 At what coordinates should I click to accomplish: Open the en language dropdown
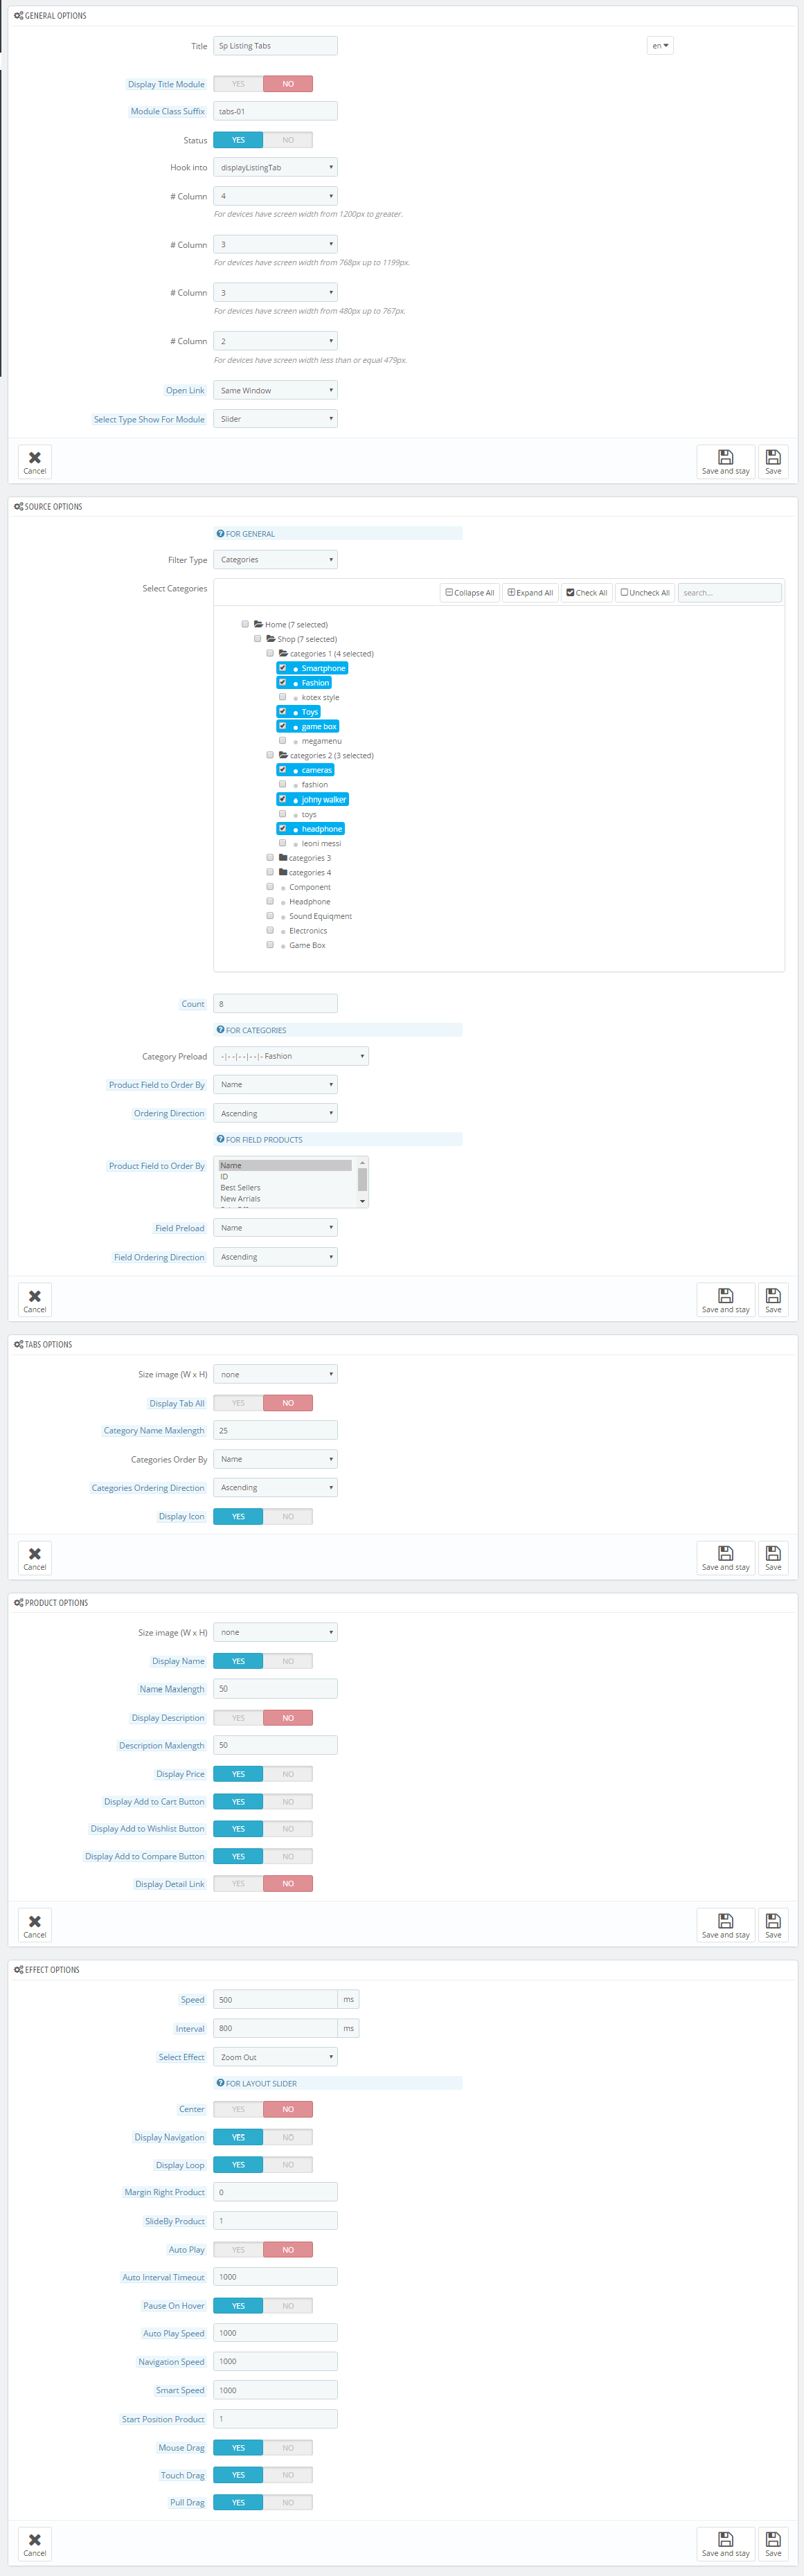(660, 46)
